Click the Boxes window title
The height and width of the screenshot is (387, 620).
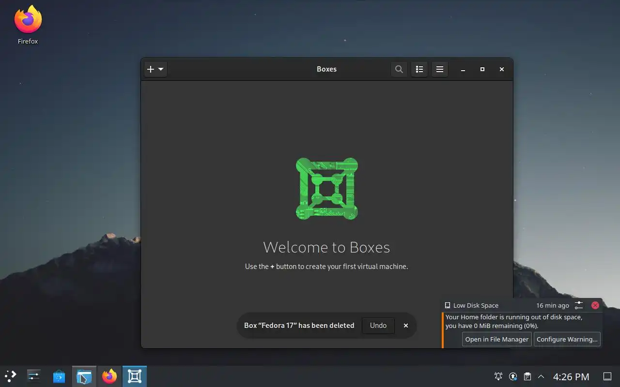[x=326, y=69]
